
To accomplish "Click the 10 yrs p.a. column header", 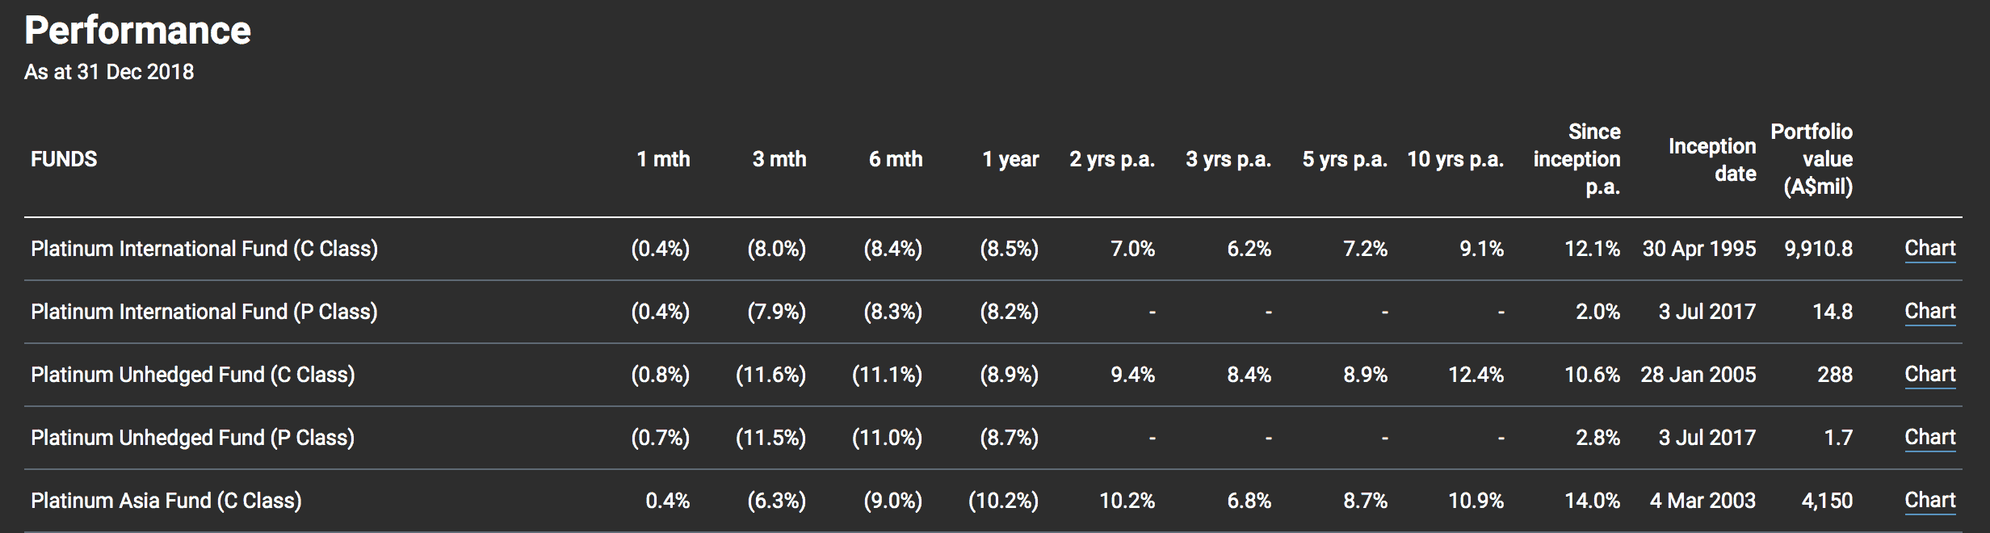I will [1455, 159].
